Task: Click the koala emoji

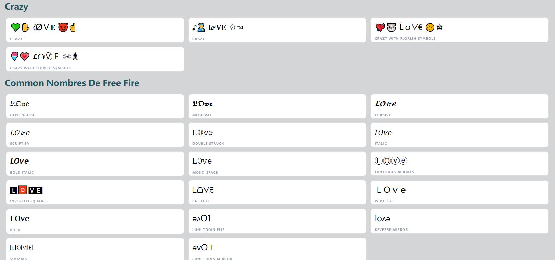Action: 391,27
